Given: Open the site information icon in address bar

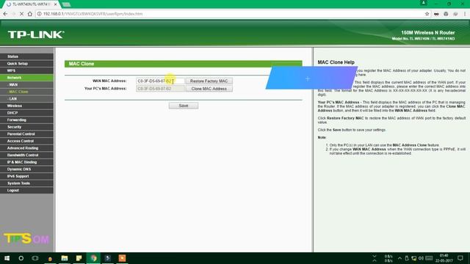Looking at the screenshot, I should [39, 14].
